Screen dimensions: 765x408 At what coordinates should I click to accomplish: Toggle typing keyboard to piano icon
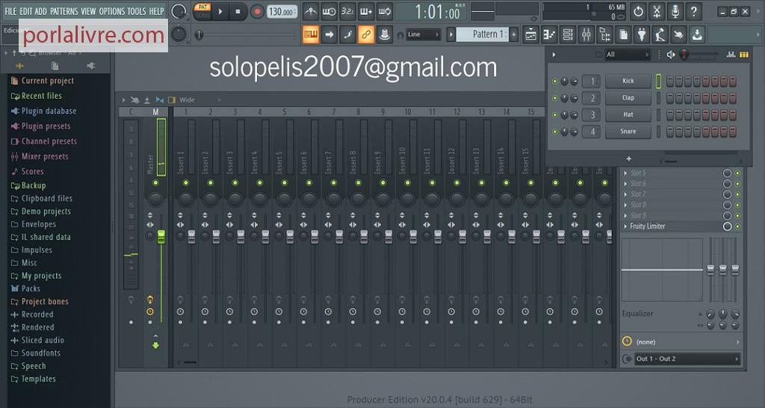311,34
